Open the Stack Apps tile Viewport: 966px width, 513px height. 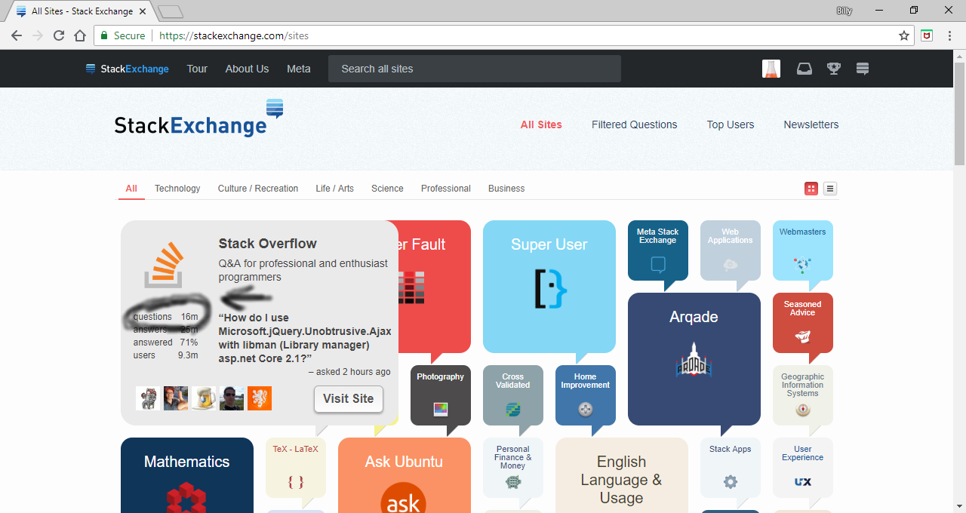coord(730,468)
